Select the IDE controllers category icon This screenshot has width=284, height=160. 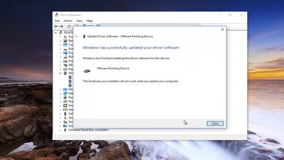pos(65,65)
